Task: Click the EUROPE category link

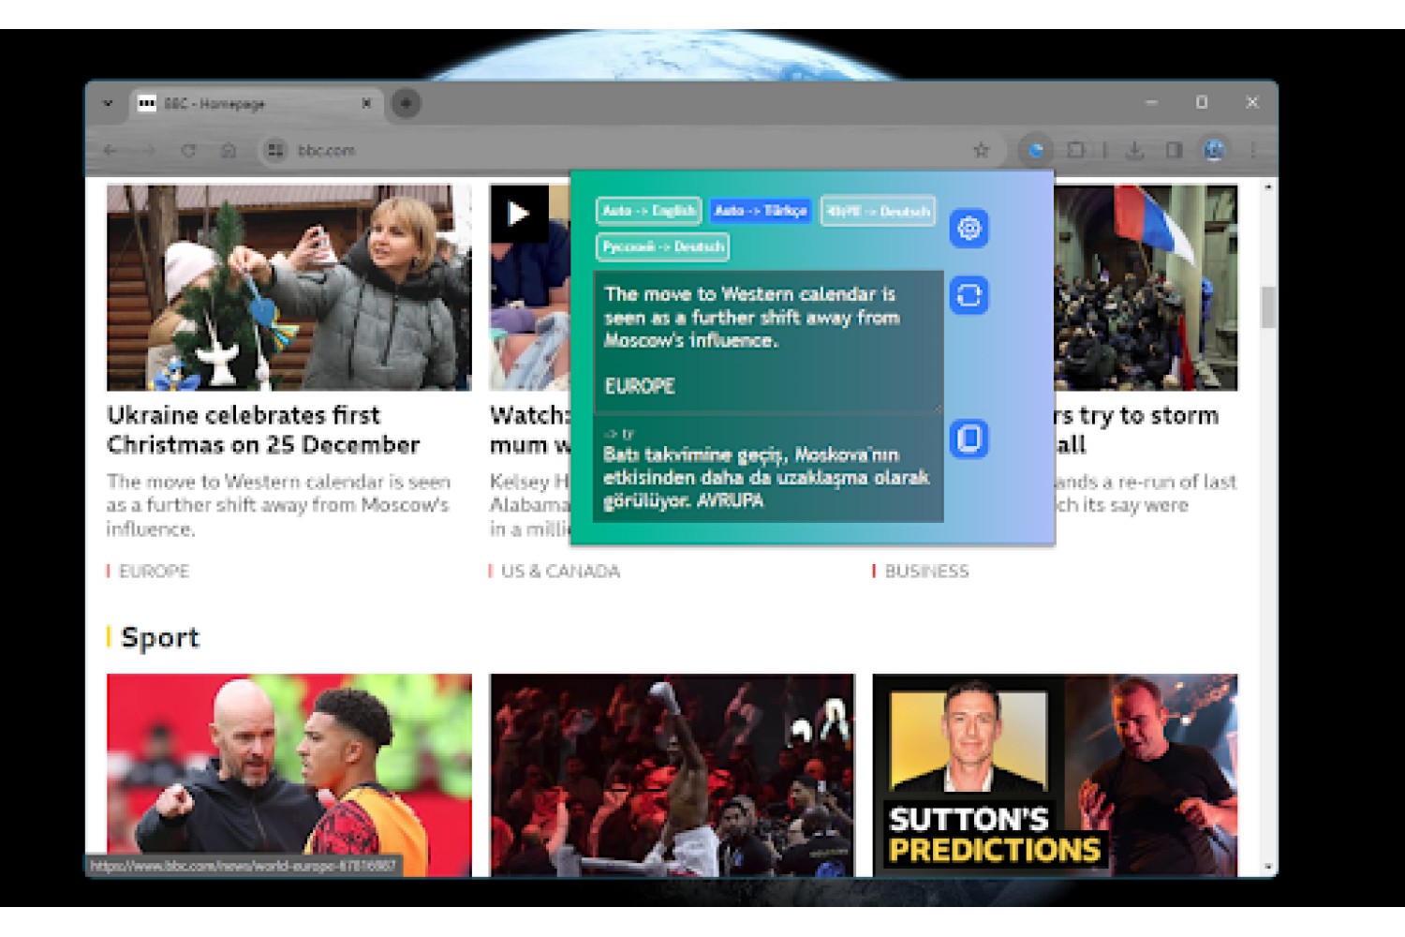Action: 154,571
